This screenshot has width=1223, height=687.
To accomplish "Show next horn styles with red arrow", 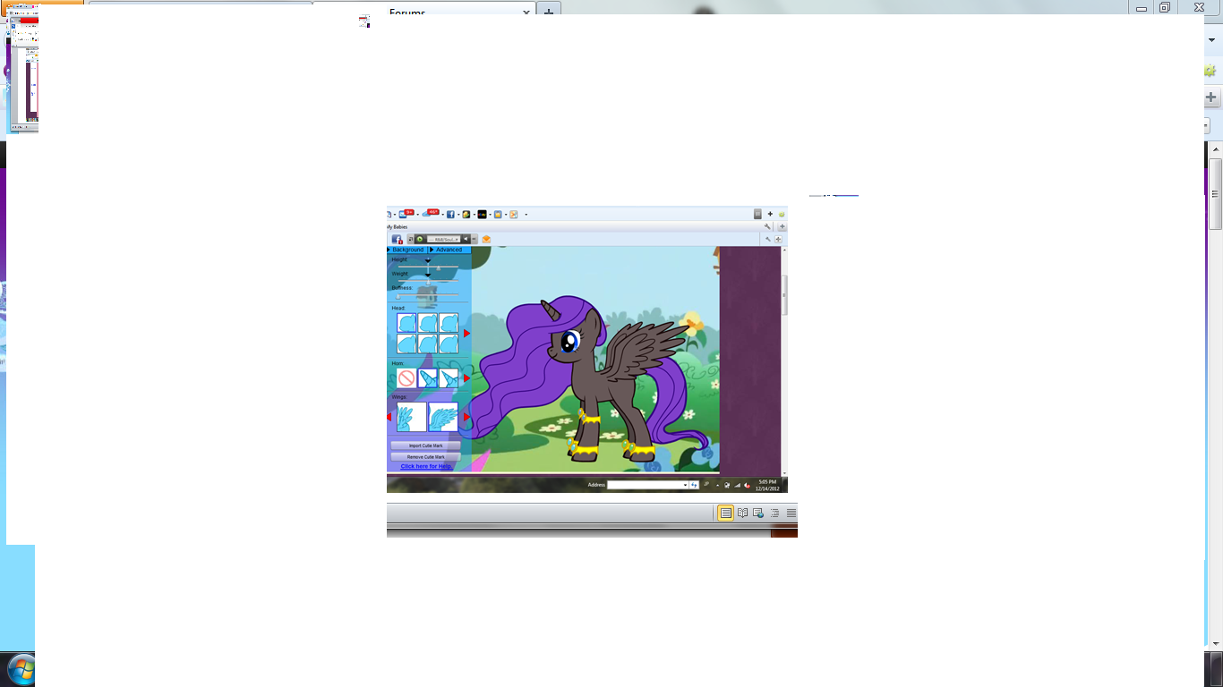I will tap(466, 378).
